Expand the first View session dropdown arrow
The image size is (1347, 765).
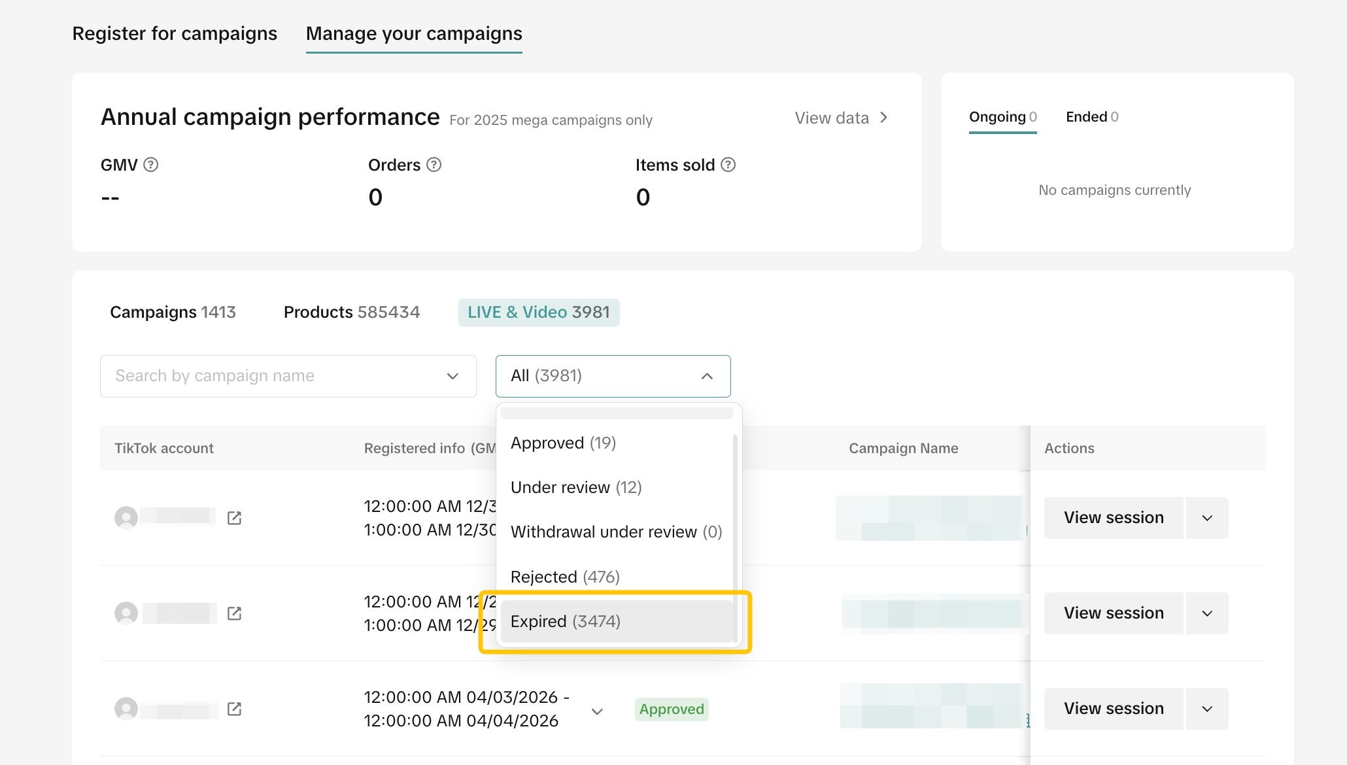pyautogui.click(x=1207, y=518)
